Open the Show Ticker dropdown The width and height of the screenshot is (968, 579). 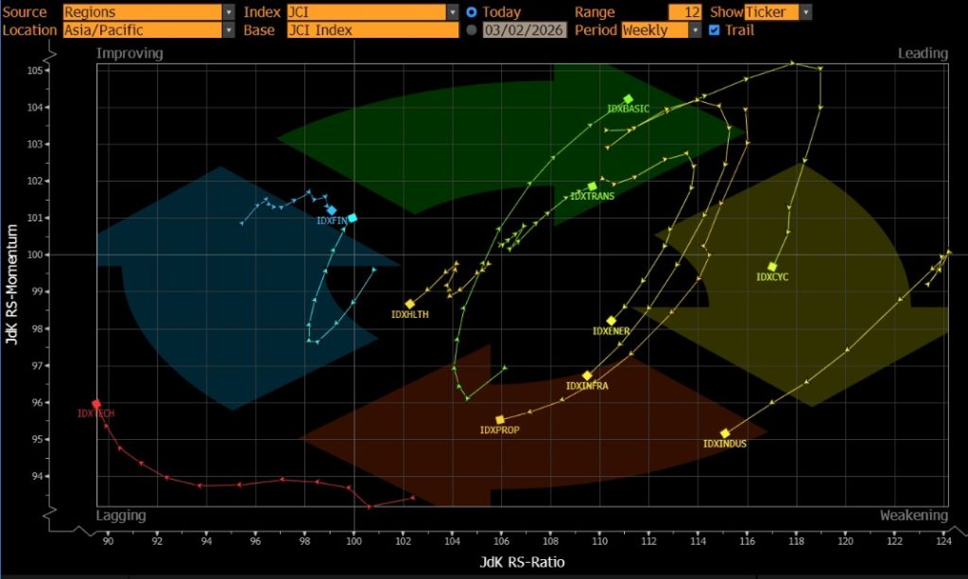[x=804, y=12]
